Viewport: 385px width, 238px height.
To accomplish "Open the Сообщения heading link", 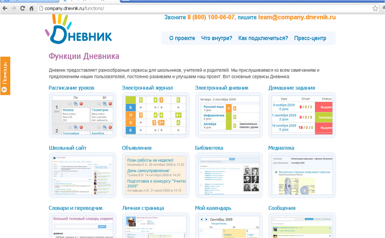I will (x=282, y=208).
